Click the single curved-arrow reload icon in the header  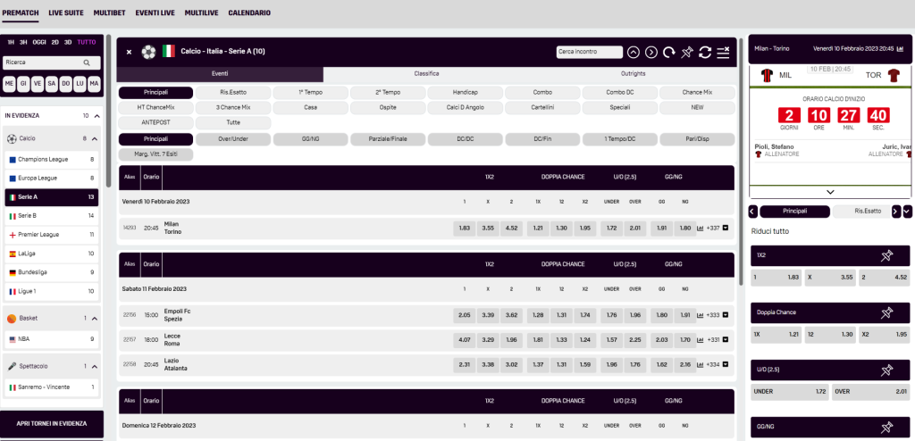pyautogui.click(x=668, y=52)
